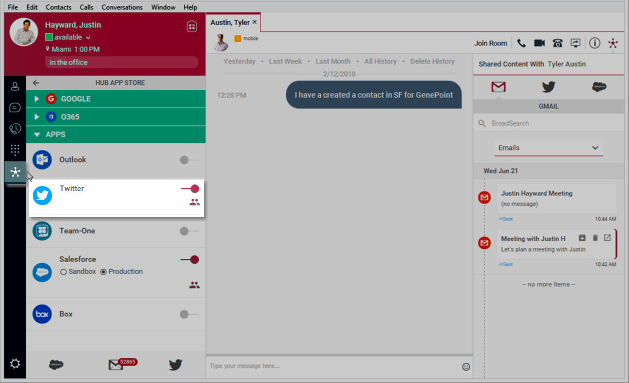Start a phone call with Tyler Austin
The width and height of the screenshot is (629, 383).
(521, 43)
